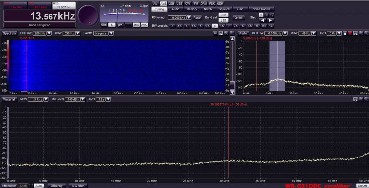Open spectrum RBW 240 Hz dropdown

coord(78,33)
